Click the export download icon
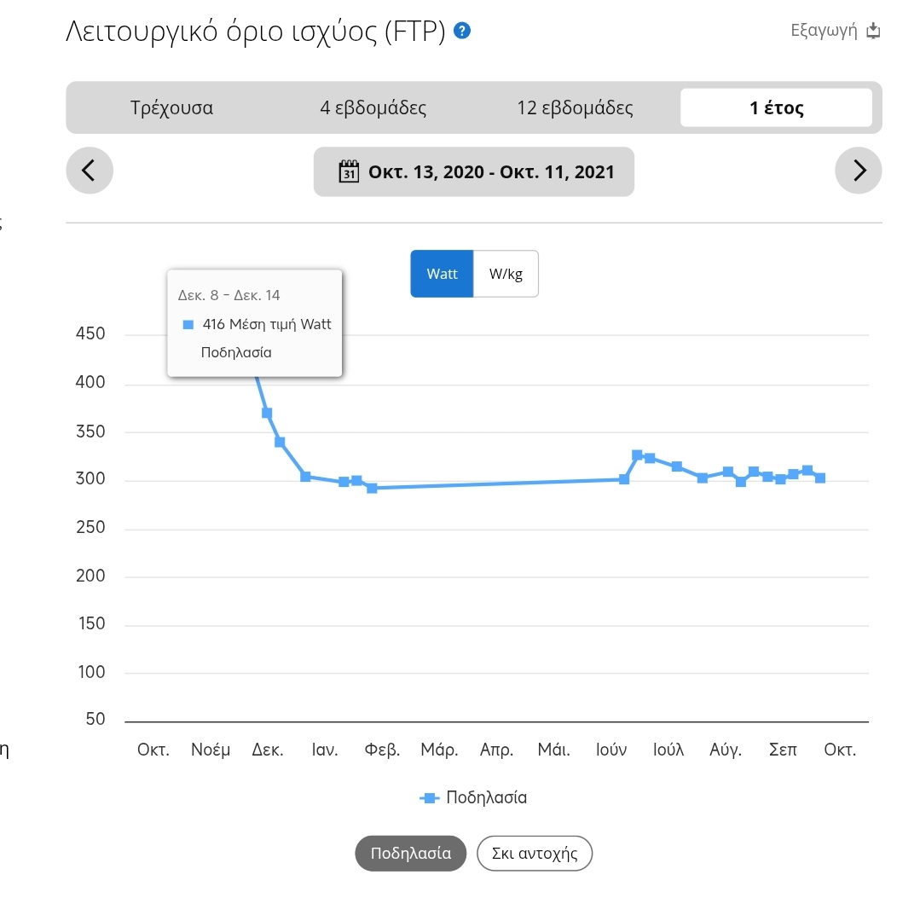920x921 pixels. point(872,32)
